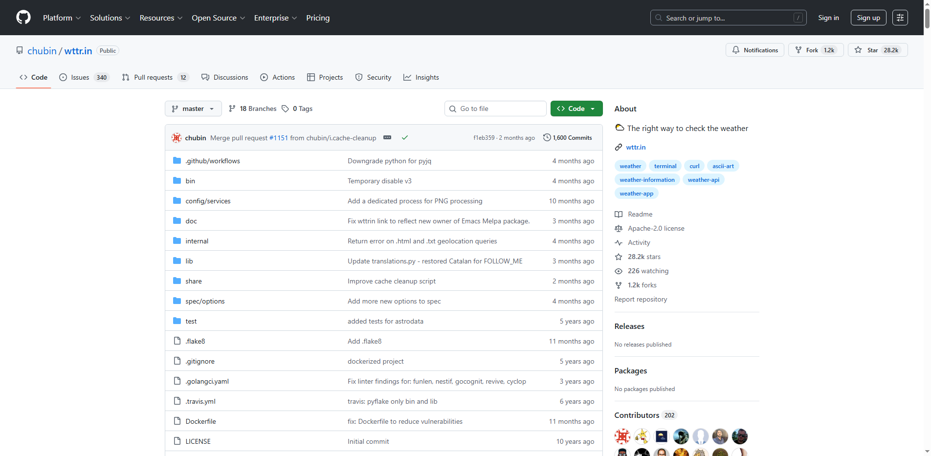Open the test folder icon

tap(177, 321)
